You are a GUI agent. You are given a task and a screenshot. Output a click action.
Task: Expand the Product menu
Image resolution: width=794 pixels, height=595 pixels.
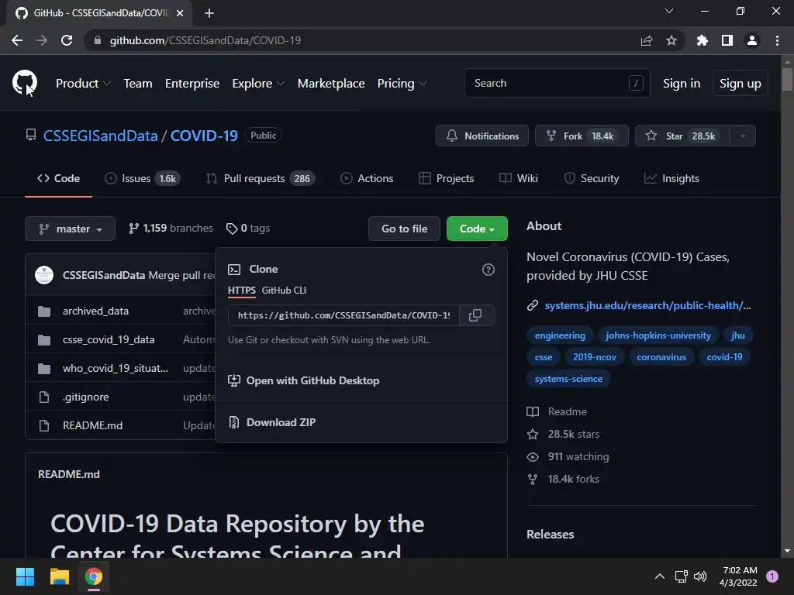point(82,84)
